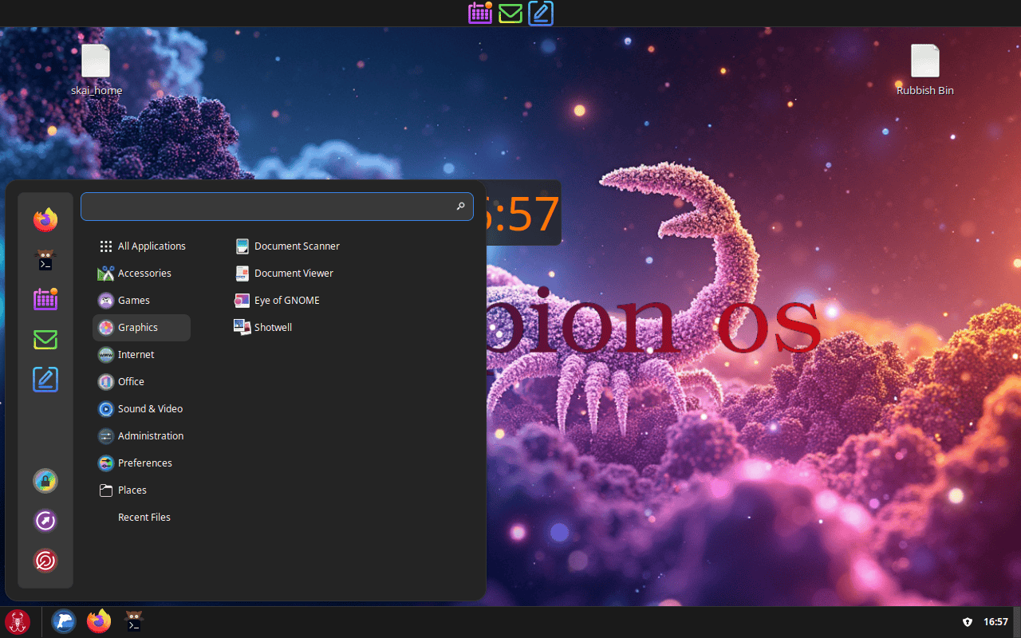Select the Graphics category
The height and width of the screenshot is (638, 1021).
141,328
